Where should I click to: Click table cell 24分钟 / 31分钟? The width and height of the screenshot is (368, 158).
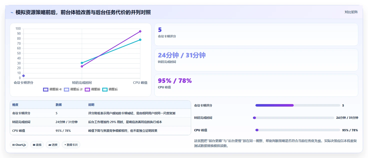coord(67,122)
